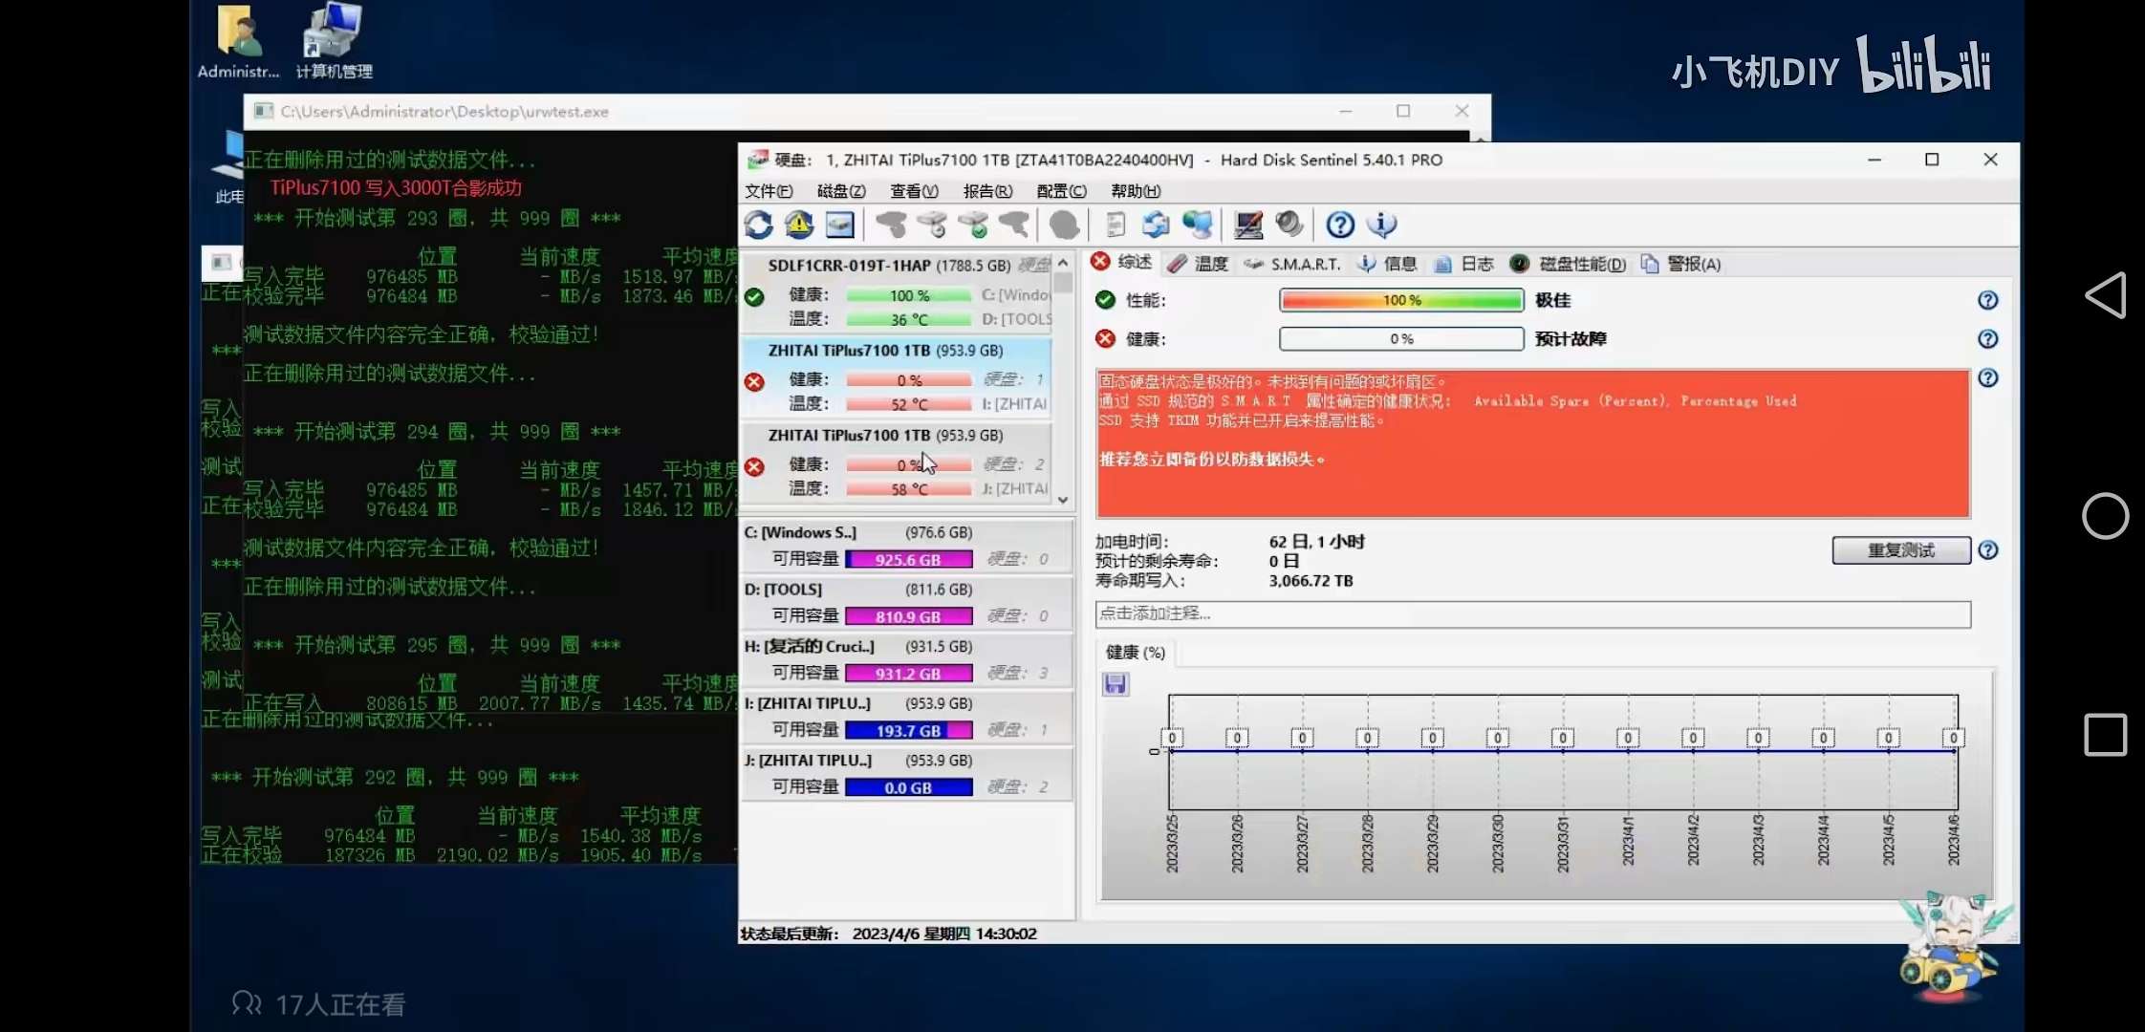Click the laptop with pen configuration icon

click(1247, 226)
